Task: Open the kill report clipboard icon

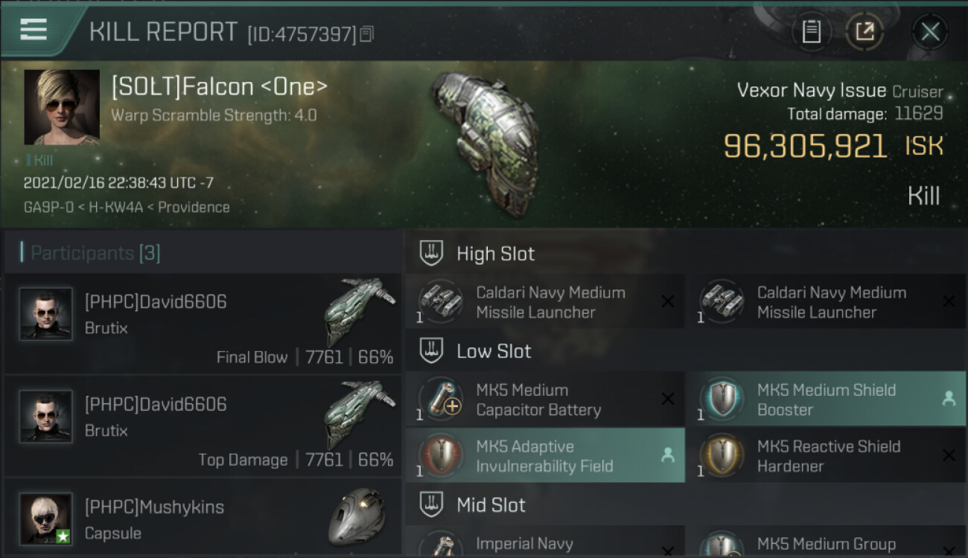Action: point(811,32)
